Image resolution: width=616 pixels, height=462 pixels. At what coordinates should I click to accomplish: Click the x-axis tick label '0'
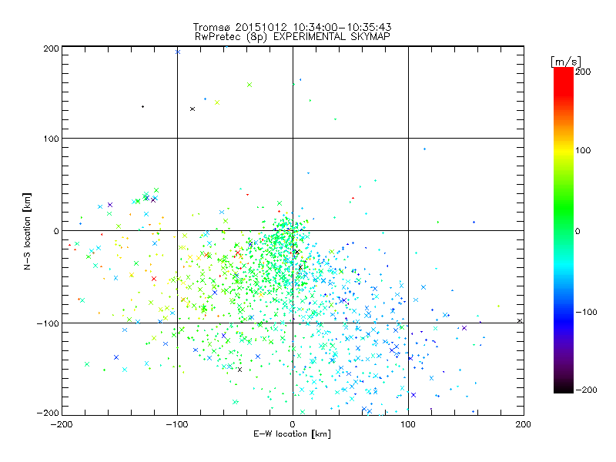pos(293,424)
